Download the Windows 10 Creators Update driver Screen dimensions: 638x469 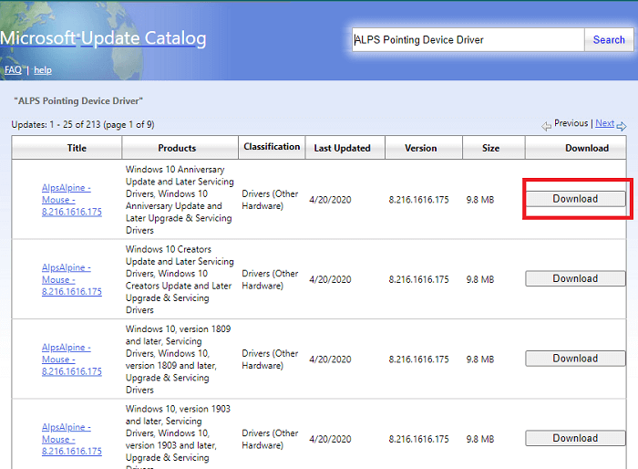[x=575, y=279]
